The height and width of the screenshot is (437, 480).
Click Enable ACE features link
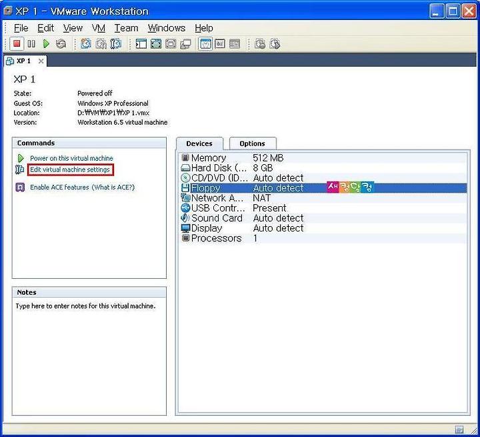coord(59,187)
